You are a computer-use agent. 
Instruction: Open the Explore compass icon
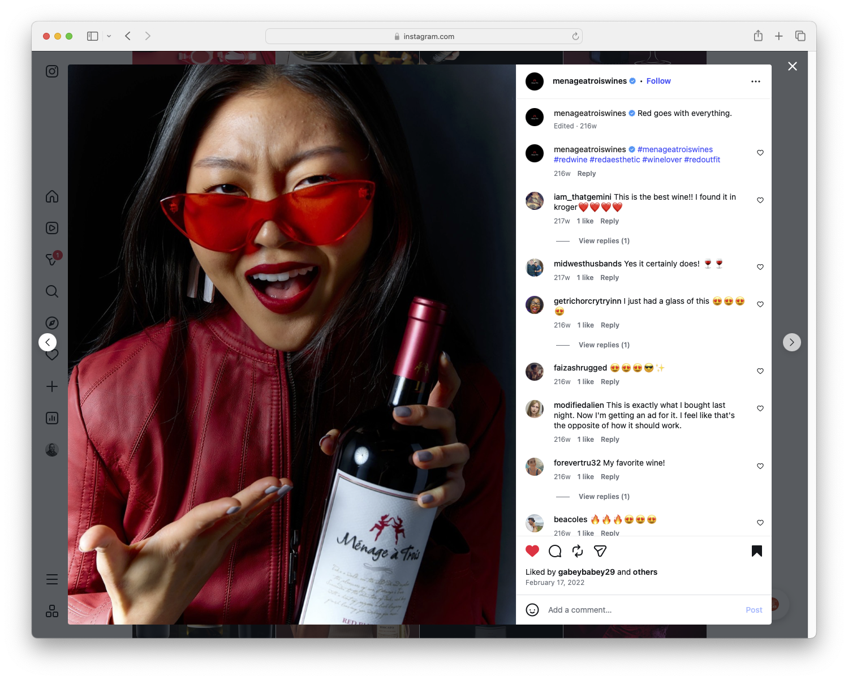(51, 322)
